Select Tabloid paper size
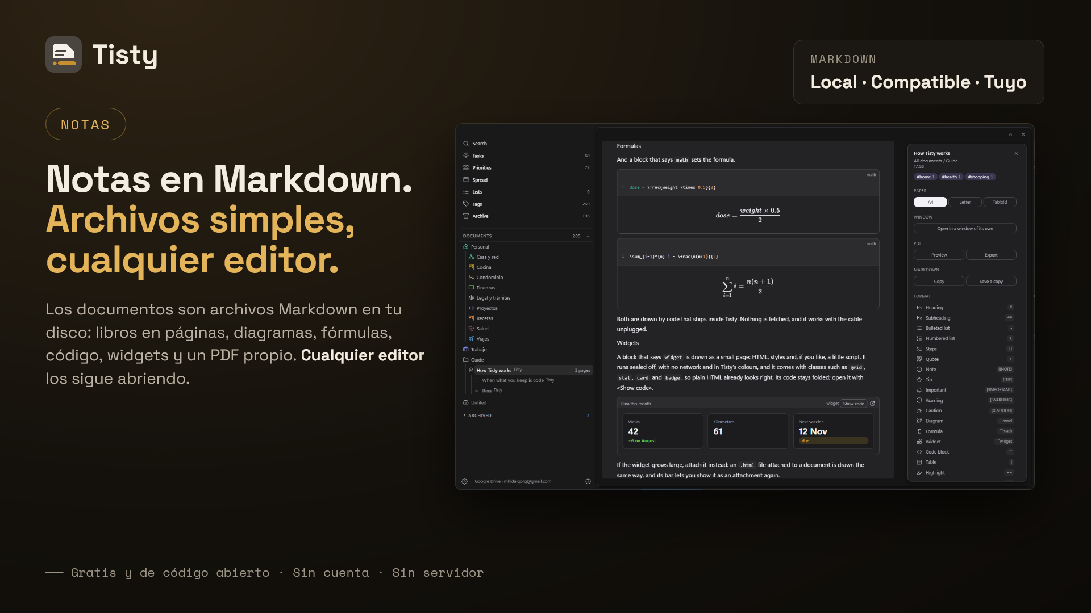Screen dimensions: 1091x613 [x=1000, y=202]
